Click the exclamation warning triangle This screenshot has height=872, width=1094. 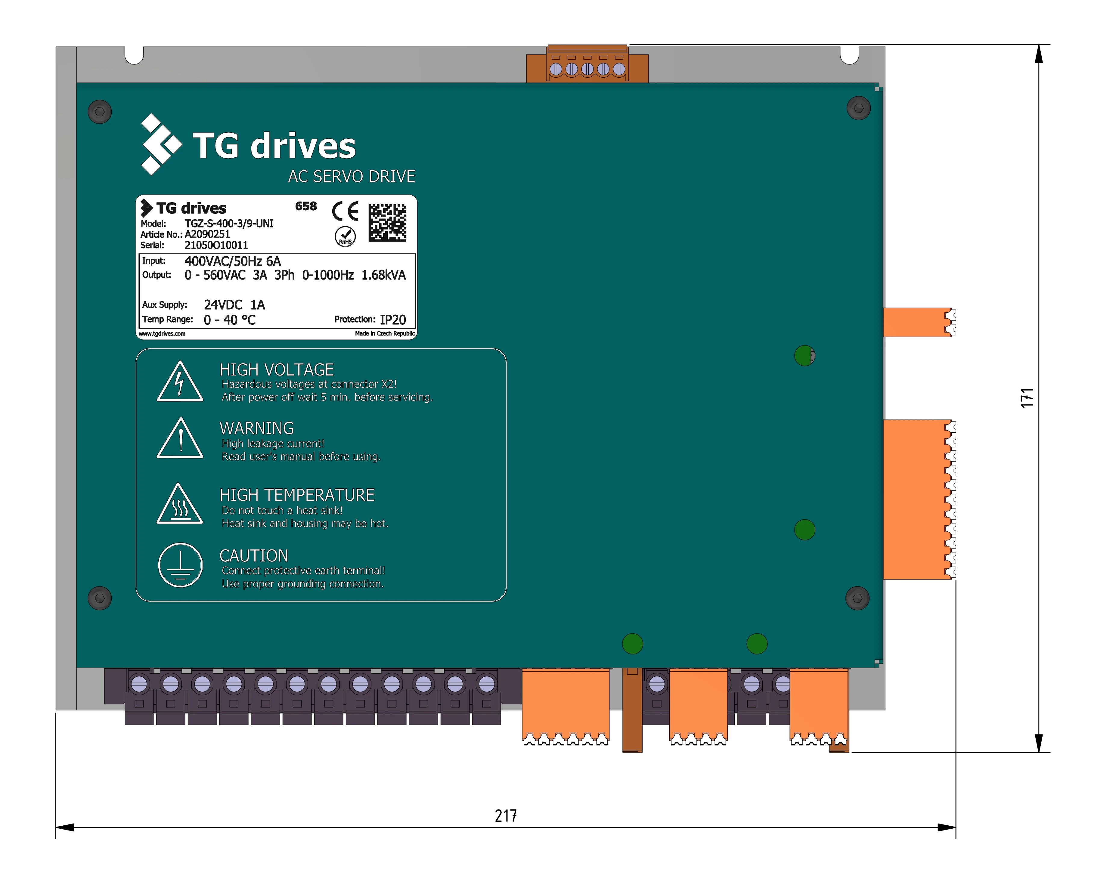[180, 438]
